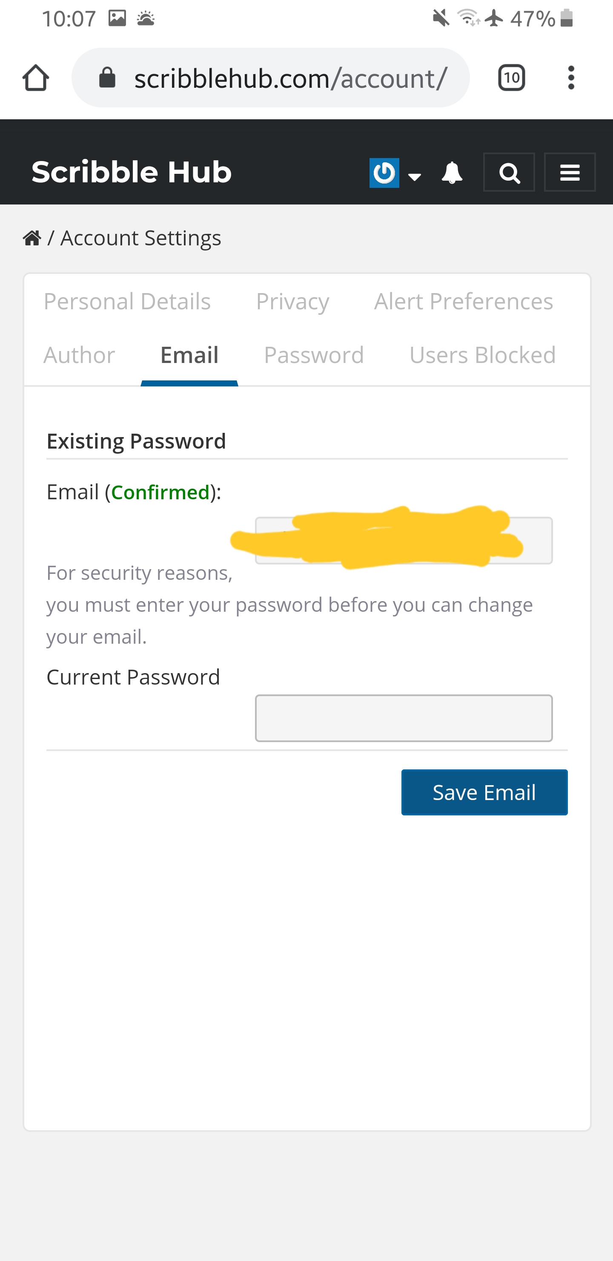Open the hamburger navigation menu

[x=570, y=173]
